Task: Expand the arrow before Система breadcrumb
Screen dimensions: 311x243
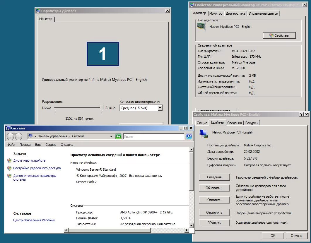Action: click(x=70, y=136)
